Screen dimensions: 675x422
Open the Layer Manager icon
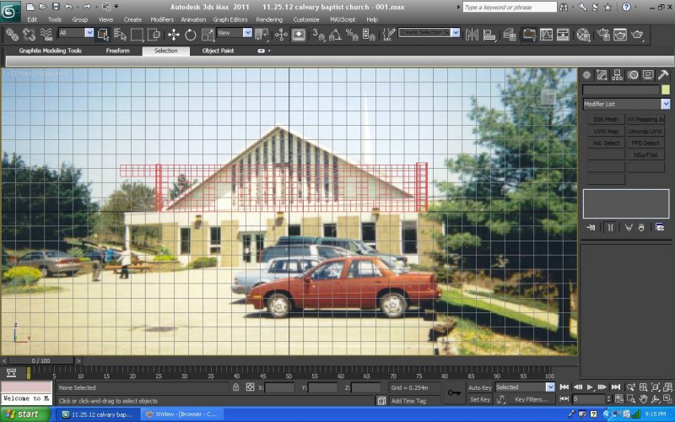click(x=510, y=35)
